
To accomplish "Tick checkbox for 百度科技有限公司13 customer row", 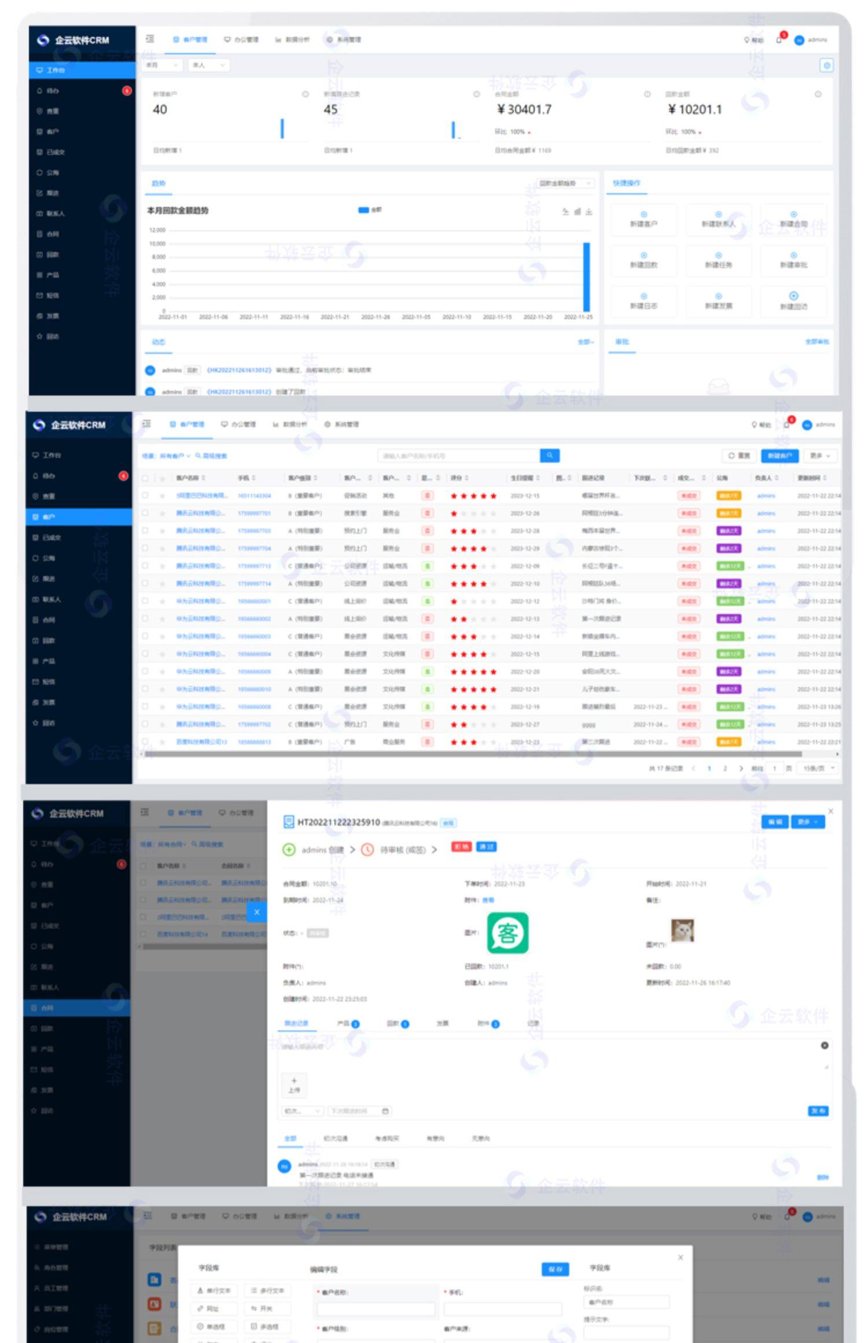I will click(x=145, y=741).
